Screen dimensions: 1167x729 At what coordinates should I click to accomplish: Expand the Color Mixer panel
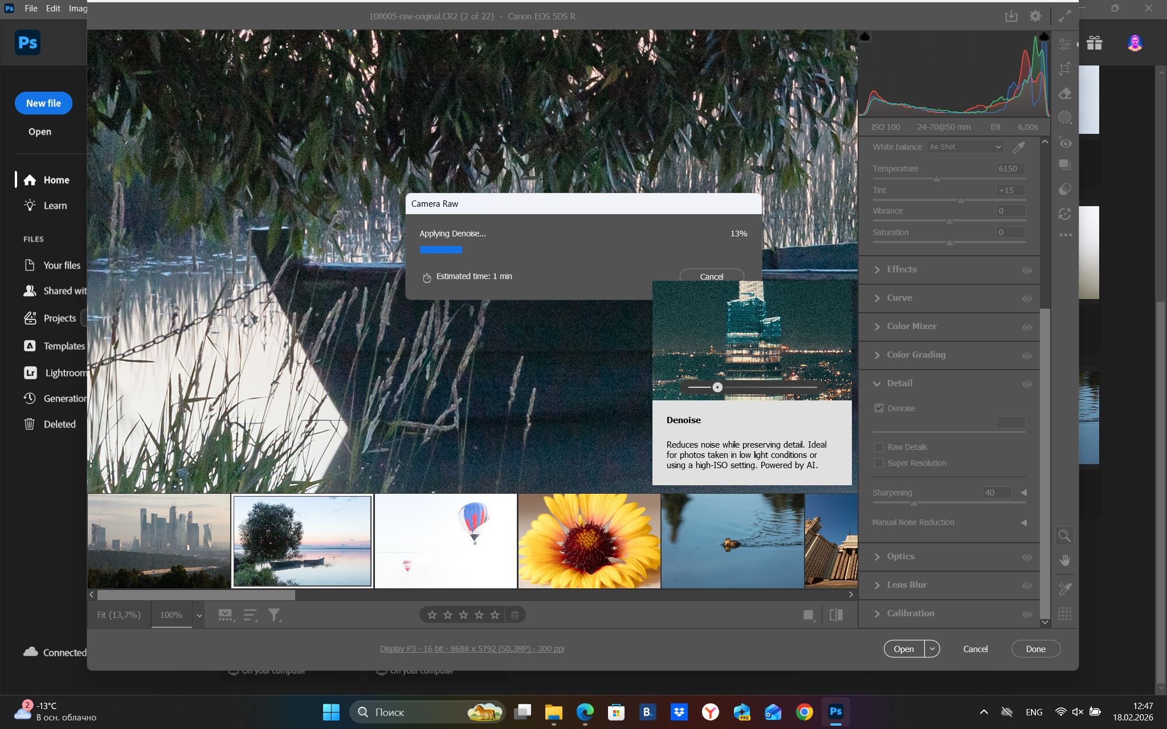click(911, 326)
